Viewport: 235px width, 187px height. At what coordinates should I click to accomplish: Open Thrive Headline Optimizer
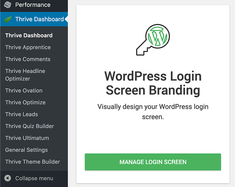25,75
